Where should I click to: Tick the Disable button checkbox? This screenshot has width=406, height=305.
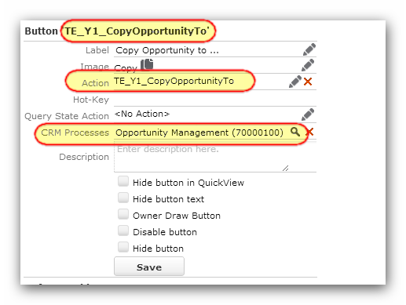[x=123, y=231]
